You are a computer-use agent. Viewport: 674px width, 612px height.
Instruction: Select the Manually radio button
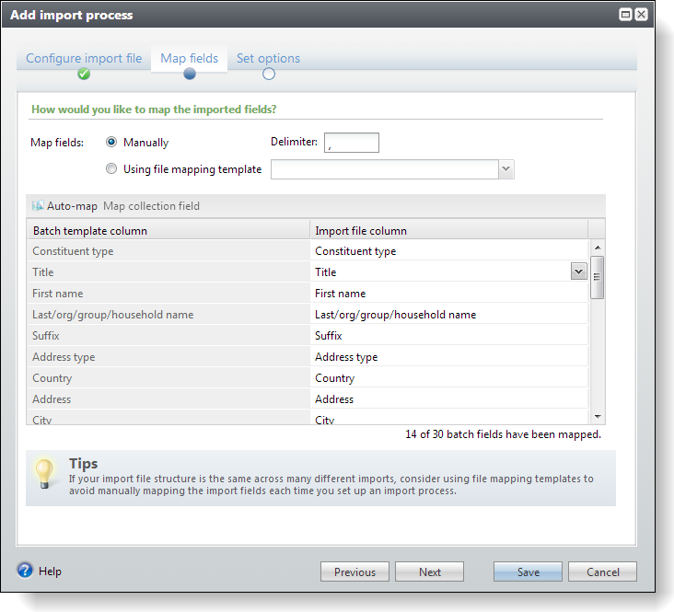(x=111, y=143)
